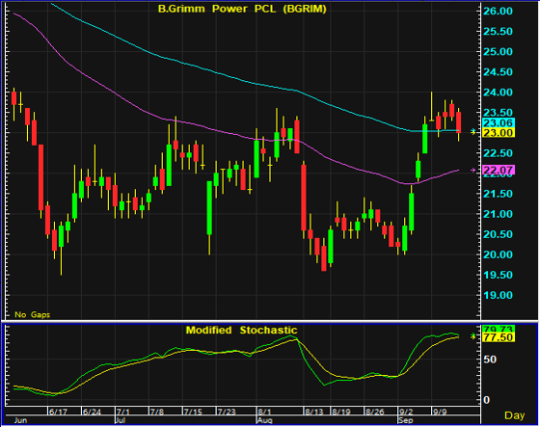
Task: Click the magenta 22.07 moving average label
Action: (499, 170)
